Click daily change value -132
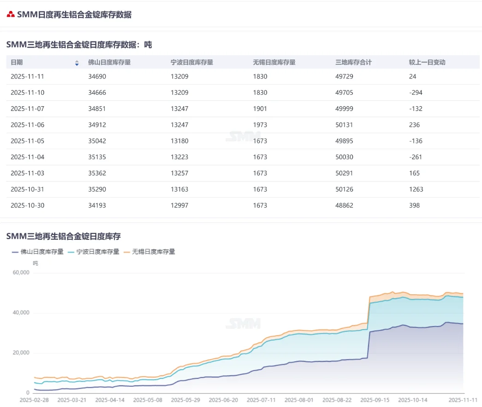This screenshot has height=407, width=482. tap(416, 109)
